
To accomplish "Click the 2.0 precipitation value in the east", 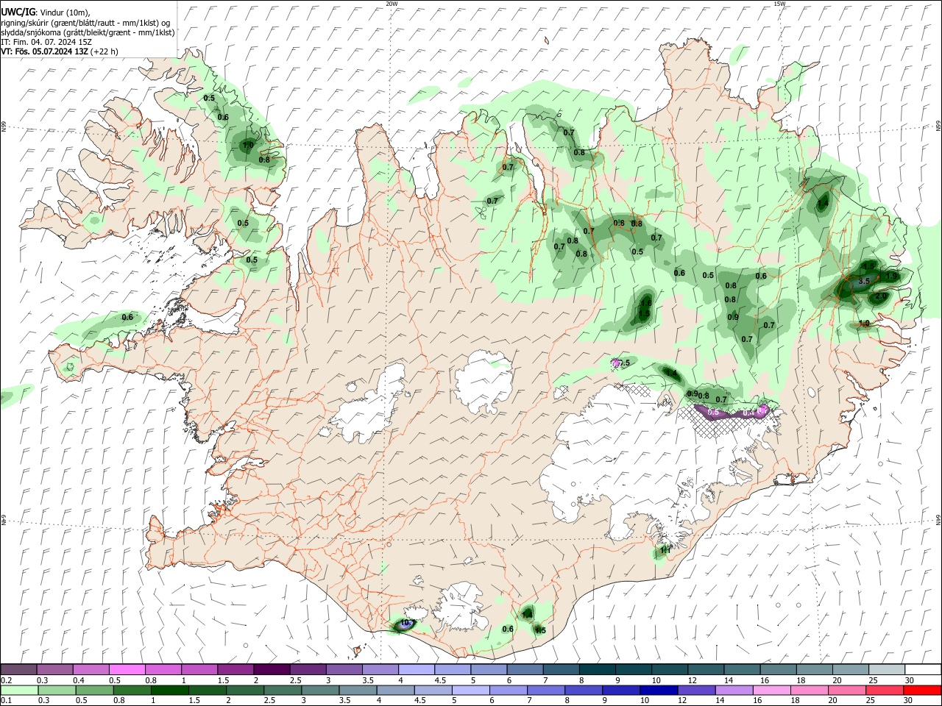I will tap(881, 296).
